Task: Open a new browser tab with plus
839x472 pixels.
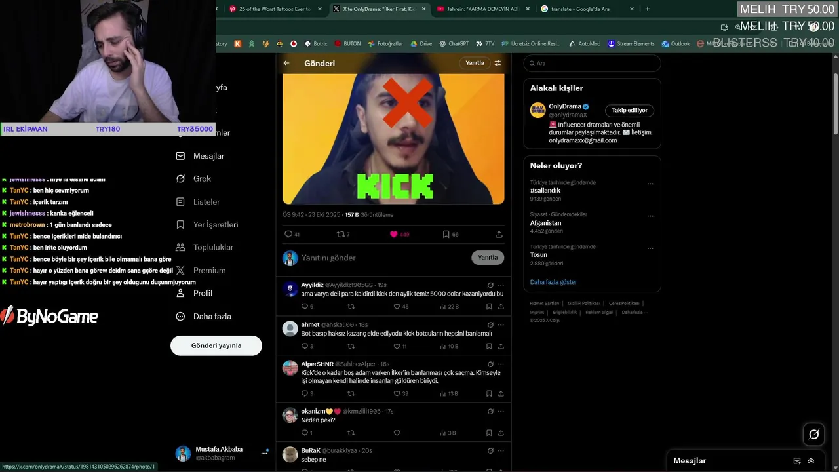Action: 648,9
